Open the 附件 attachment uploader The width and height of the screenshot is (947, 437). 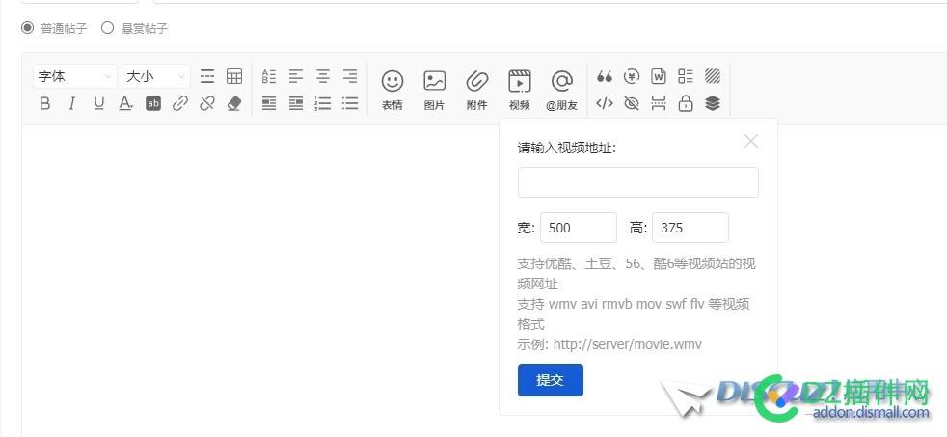pyautogui.click(x=476, y=90)
